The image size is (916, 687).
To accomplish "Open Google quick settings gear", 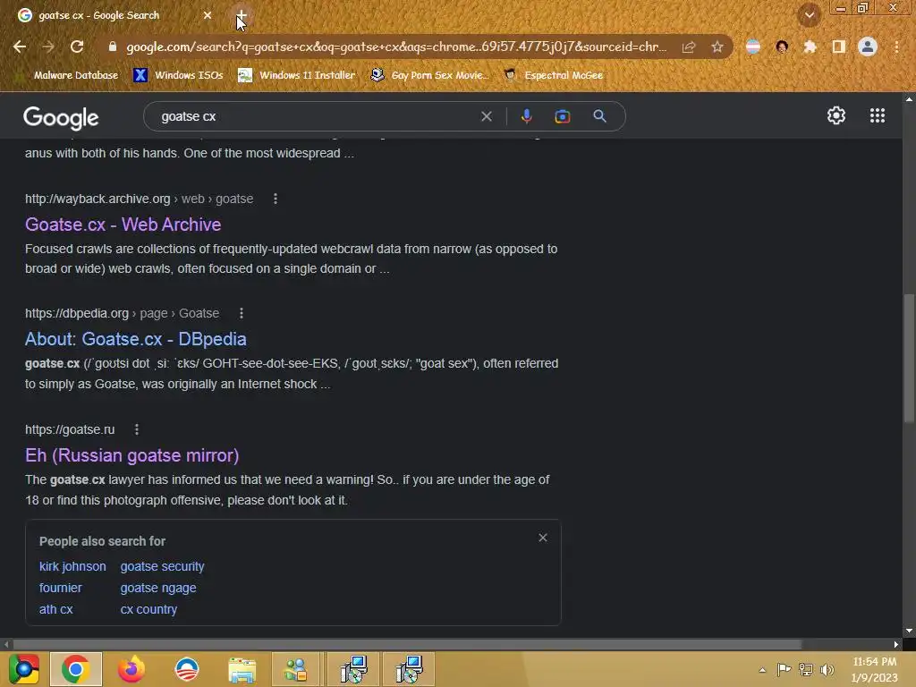I will coord(836,115).
